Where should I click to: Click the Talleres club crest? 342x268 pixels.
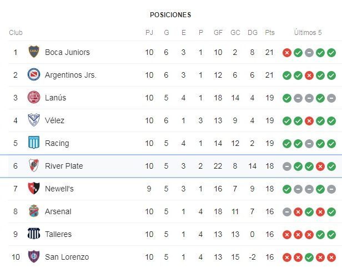coord(34,234)
